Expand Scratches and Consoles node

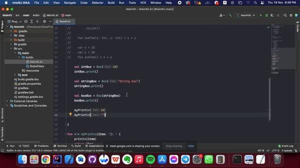7,105
